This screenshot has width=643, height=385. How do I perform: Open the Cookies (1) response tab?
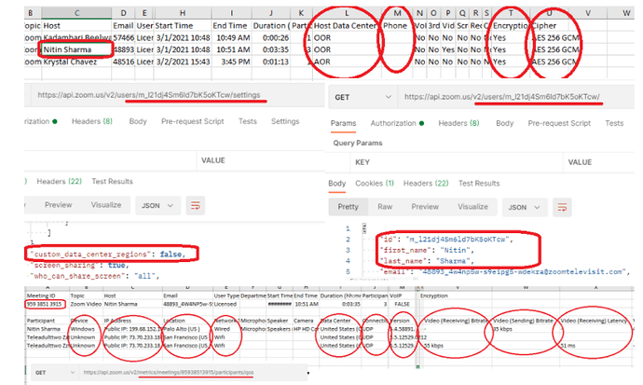point(375,184)
